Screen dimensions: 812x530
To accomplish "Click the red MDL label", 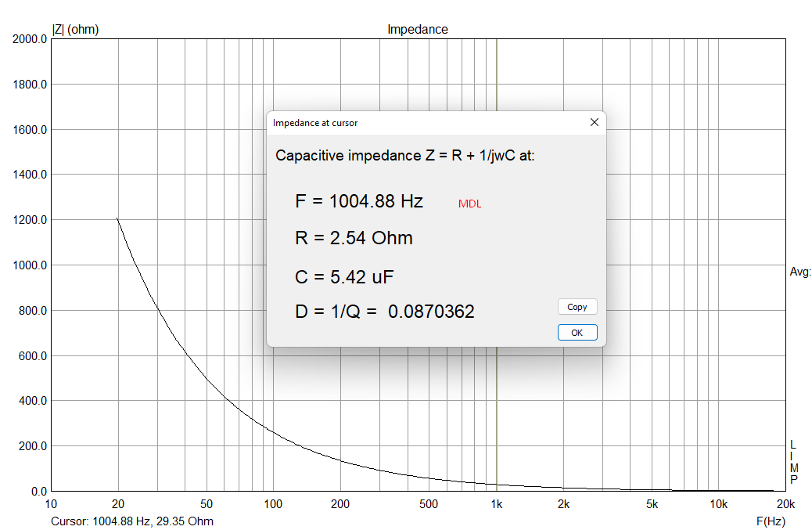I will coord(469,204).
